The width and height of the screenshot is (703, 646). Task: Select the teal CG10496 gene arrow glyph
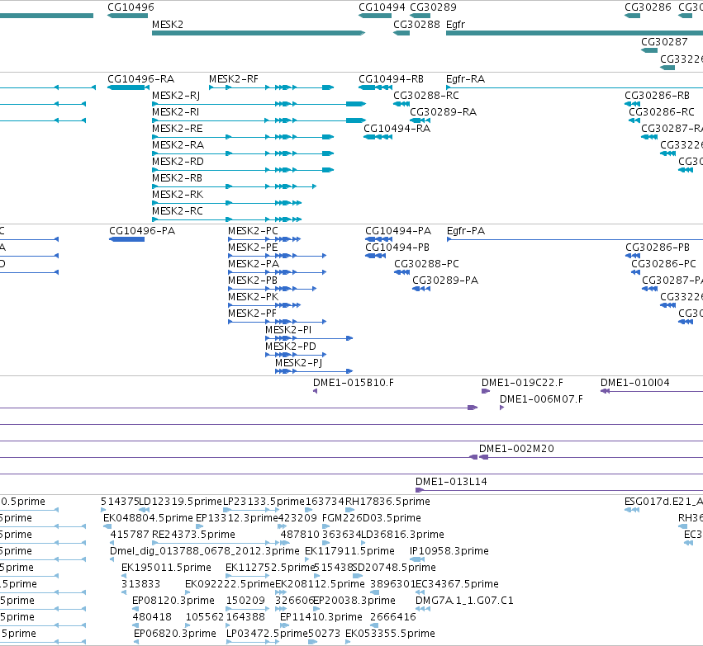pyautogui.click(x=127, y=16)
